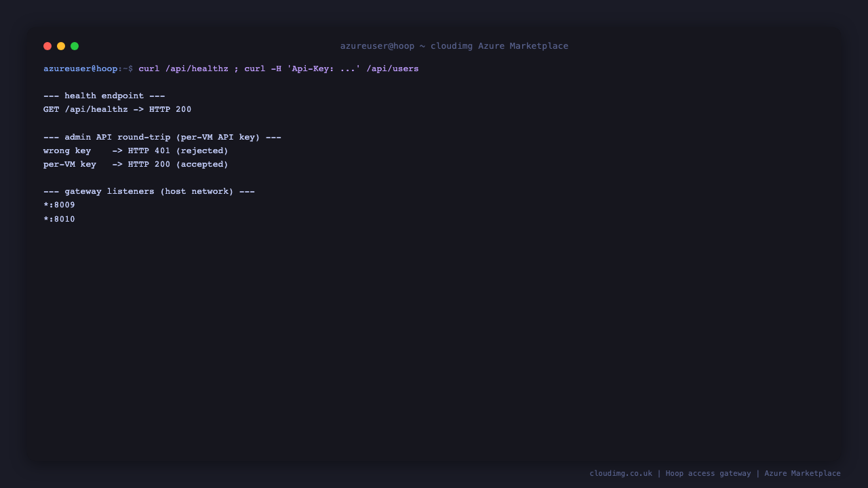This screenshot has height=488, width=868.
Task: Click the green maximize window dot
Action: point(75,46)
